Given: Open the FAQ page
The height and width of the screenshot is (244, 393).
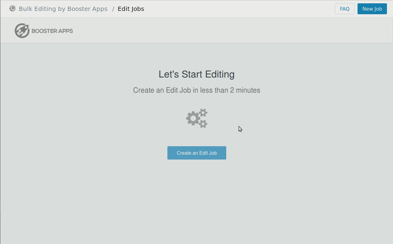Looking at the screenshot, I should 344,9.
